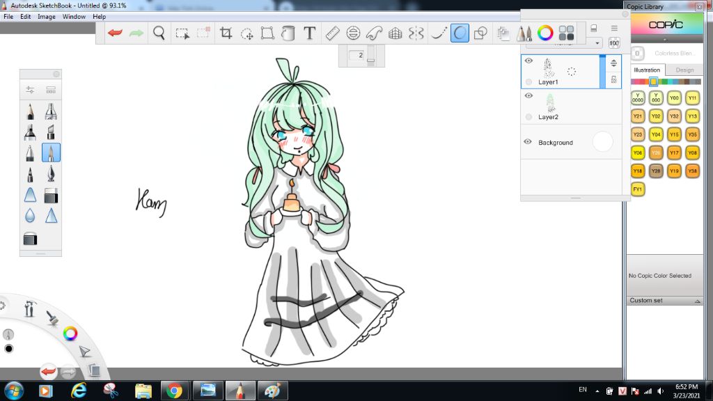Open Layer1 reorder arrows handle

click(614, 63)
